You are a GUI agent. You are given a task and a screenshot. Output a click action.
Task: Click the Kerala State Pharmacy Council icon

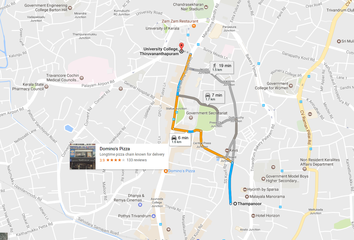tap(46, 87)
